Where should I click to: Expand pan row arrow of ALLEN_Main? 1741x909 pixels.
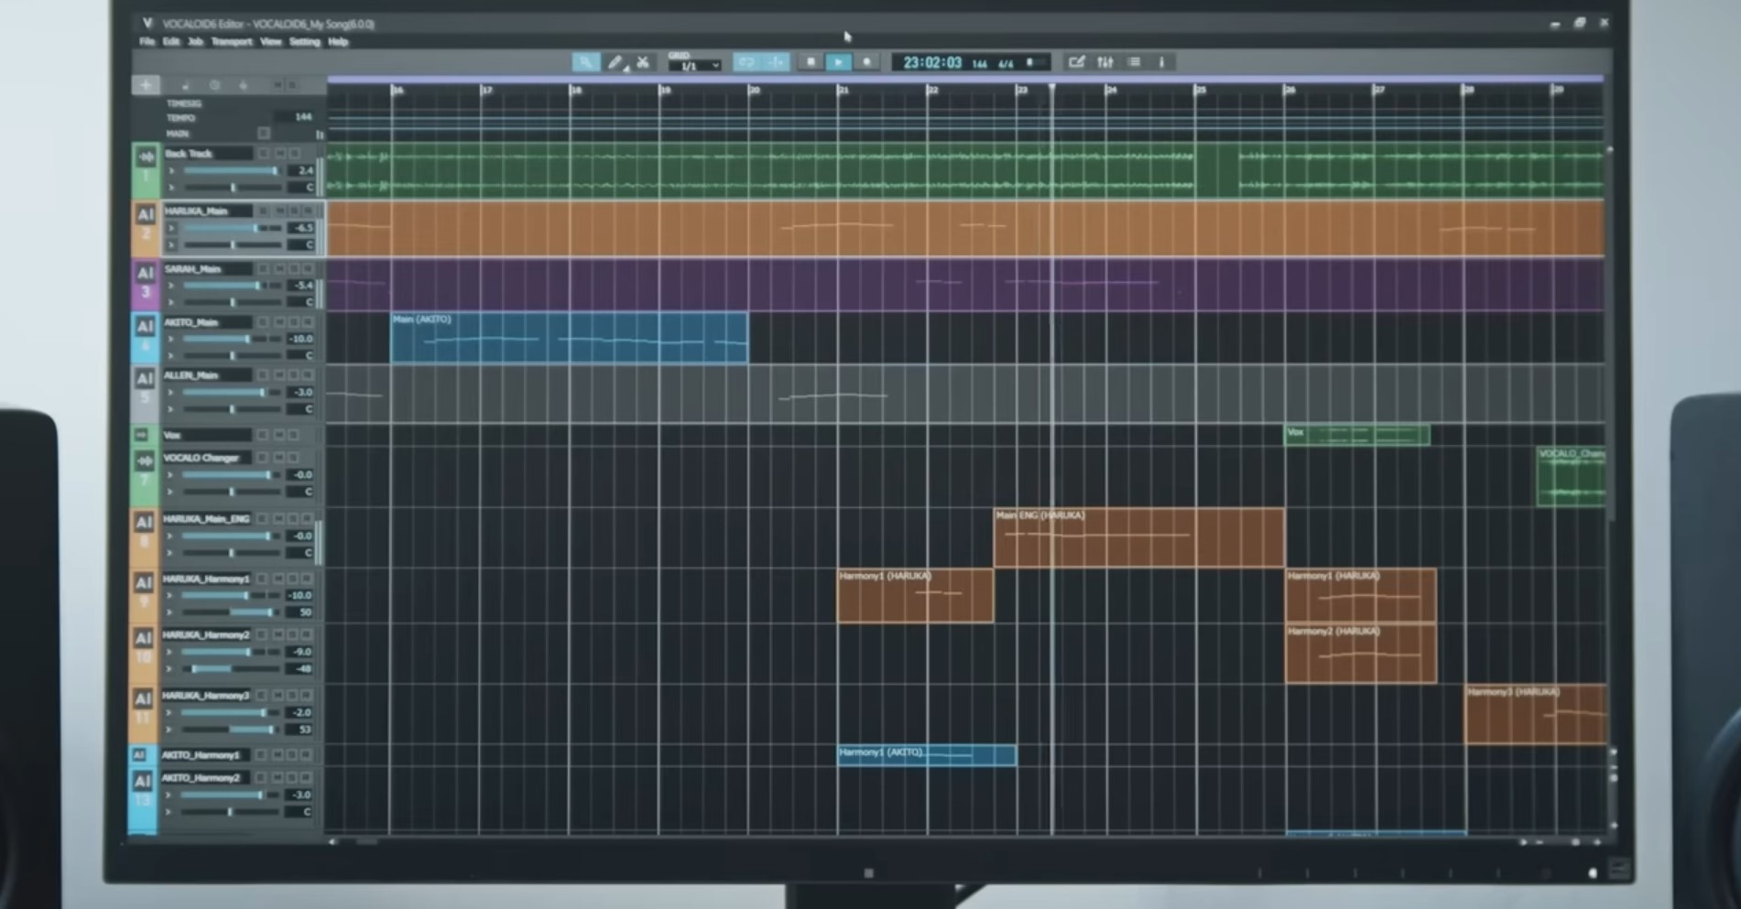pyautogui.click(x=170, y=409)
